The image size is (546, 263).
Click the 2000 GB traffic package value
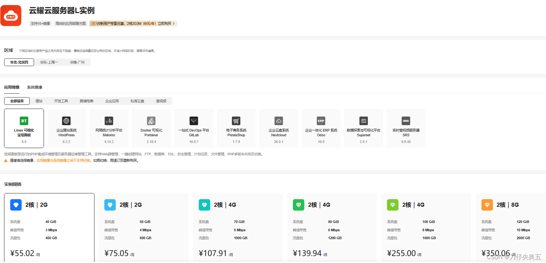tap(523, 238)
